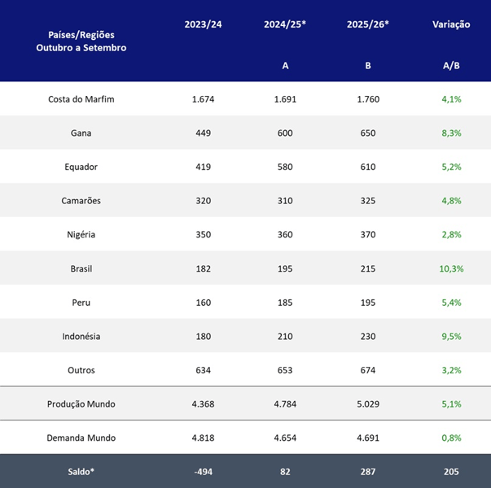Select the 2025/26* column header
The height and width of the screenshot is (488, 491).
[x=367, y=24]
